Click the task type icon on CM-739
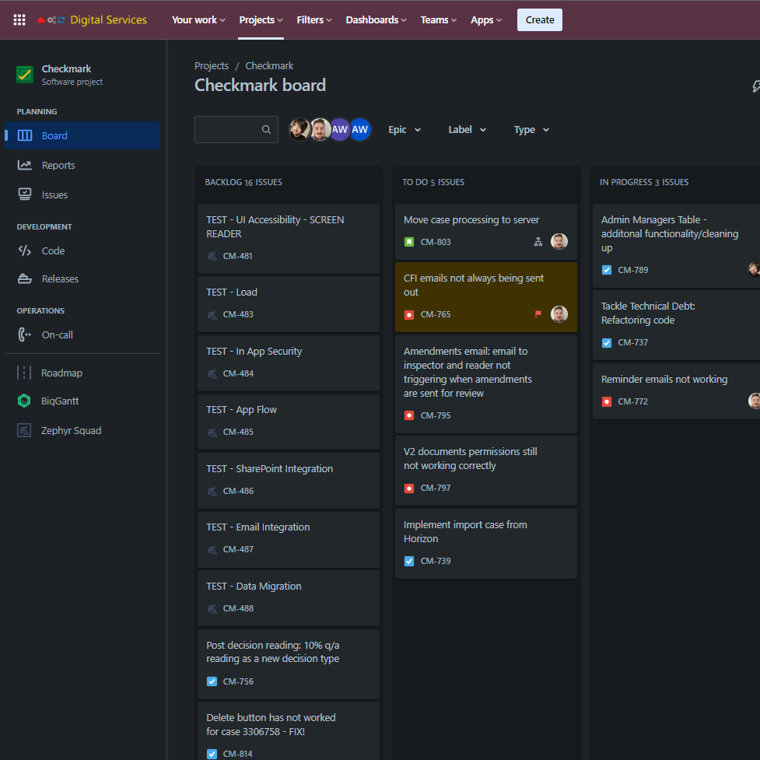Screen dimensions: 760x760 409,561
